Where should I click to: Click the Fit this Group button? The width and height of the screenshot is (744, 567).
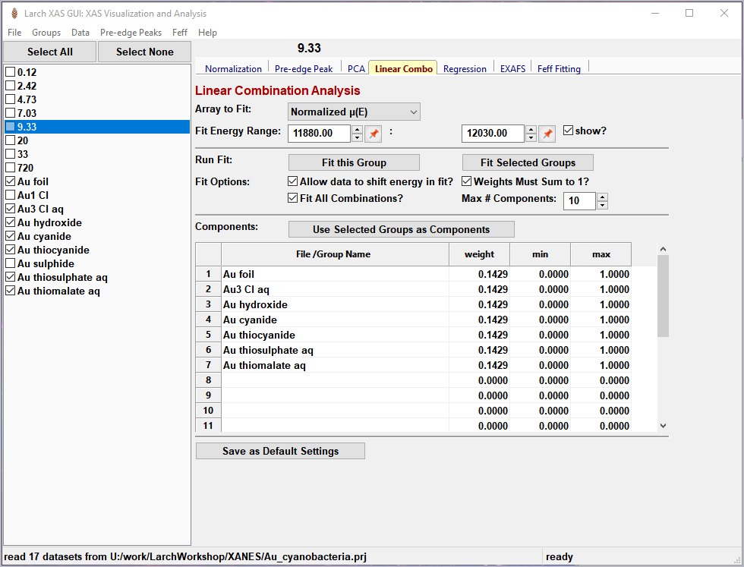click(354, 162)
